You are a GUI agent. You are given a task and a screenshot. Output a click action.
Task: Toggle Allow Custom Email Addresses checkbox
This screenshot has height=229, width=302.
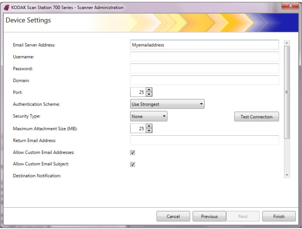(x=132, y=152)
